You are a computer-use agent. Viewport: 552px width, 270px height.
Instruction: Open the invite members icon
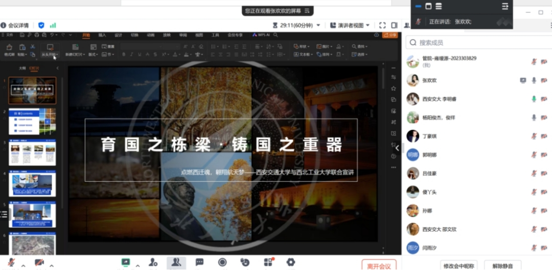pos(153,262)
